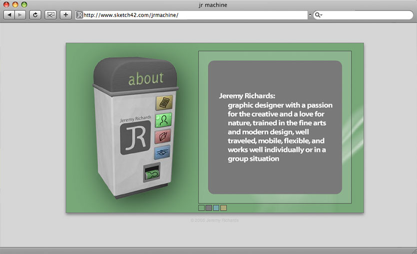Select the red portfolio folder button on machine
This screenshot has height=254, width=417.
163,136
